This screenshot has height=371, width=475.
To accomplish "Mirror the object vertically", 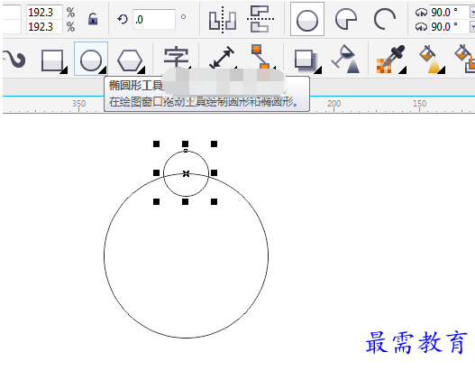I will (x=260, y=19).
